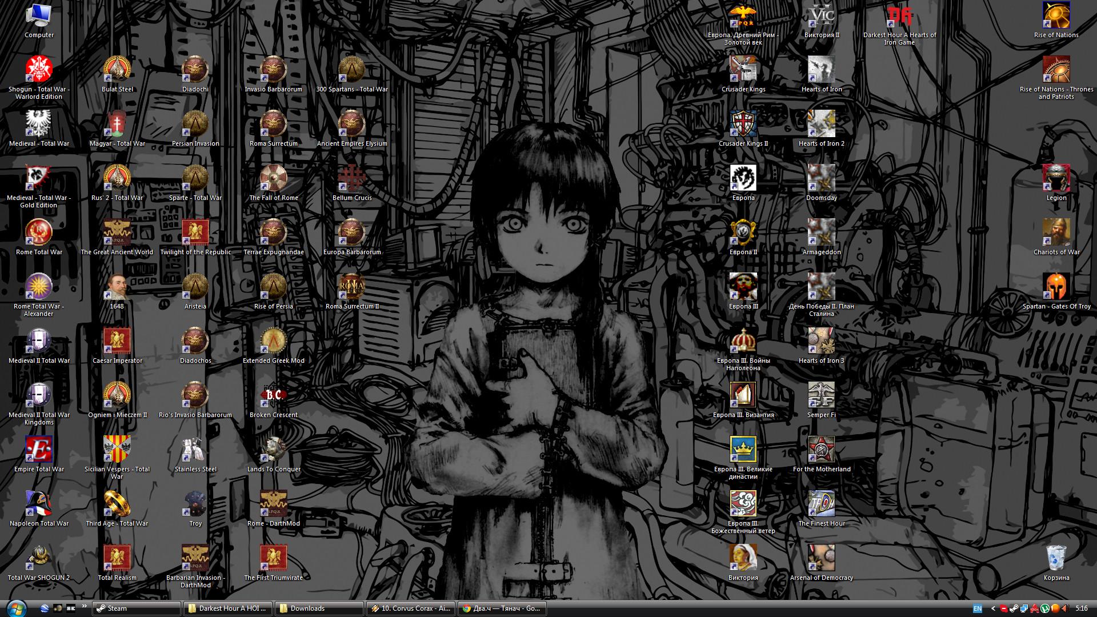Select the Rise of Nations shortcut
The width and height of the screenshot is (1097, 617).
point(1056,21)
